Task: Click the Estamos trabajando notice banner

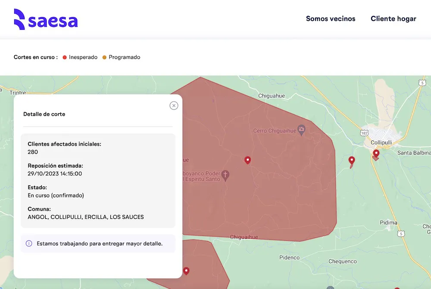Action: 98,243
